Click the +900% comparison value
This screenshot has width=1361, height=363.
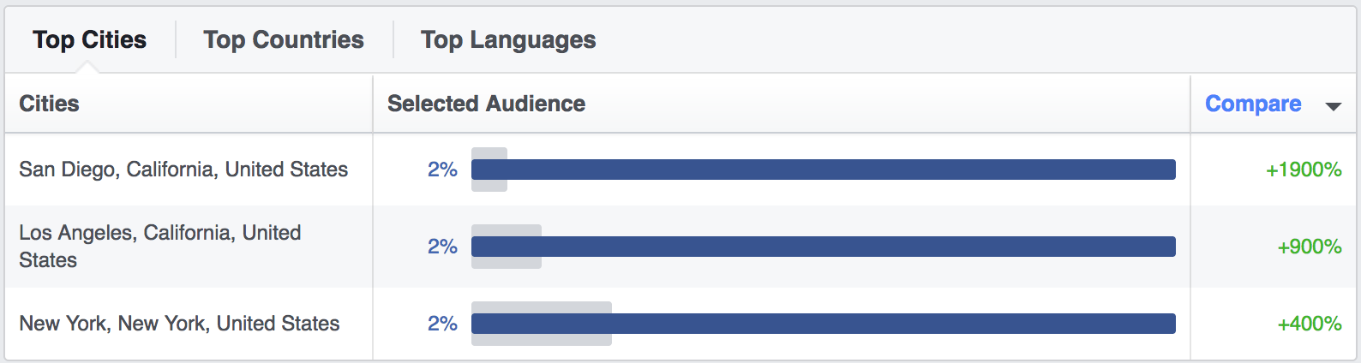pyautogui.click(x=1309, y=247)
